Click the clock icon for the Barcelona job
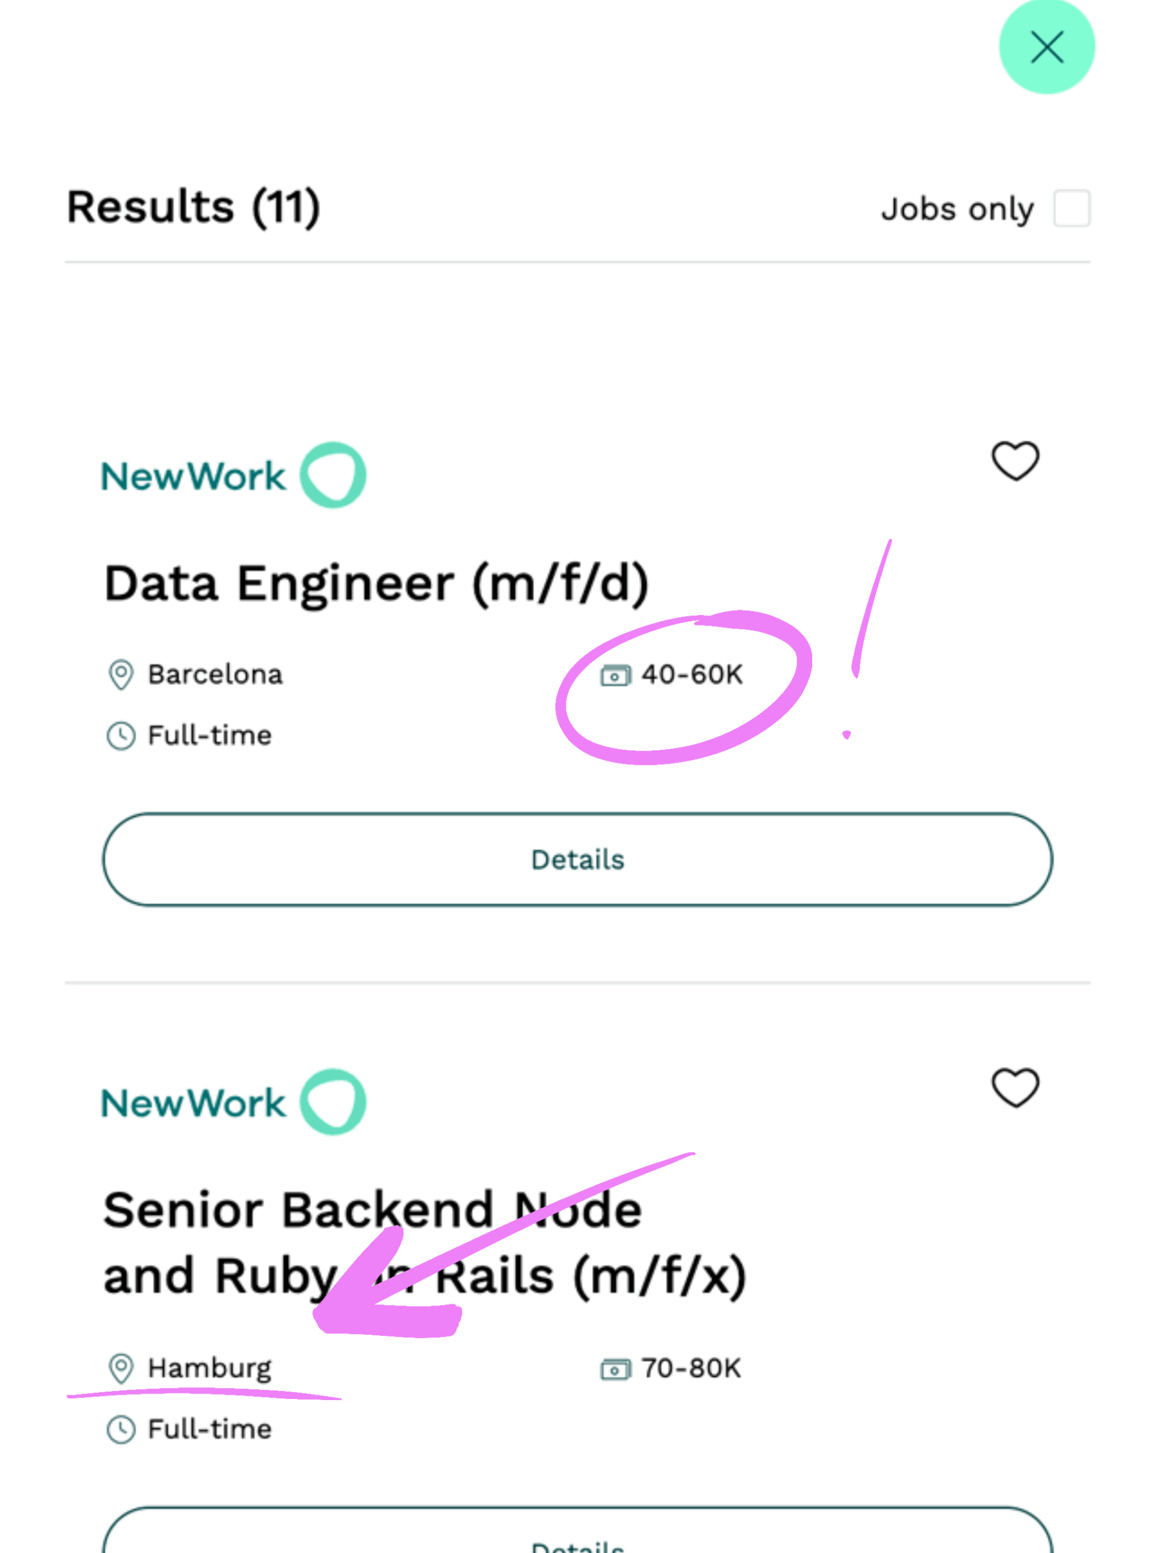This screenshot has width=1164, height=1553. 121,736
